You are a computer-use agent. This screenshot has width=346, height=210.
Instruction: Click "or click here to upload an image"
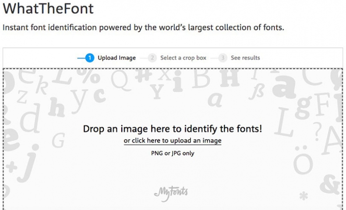click(x=173, y=141)
